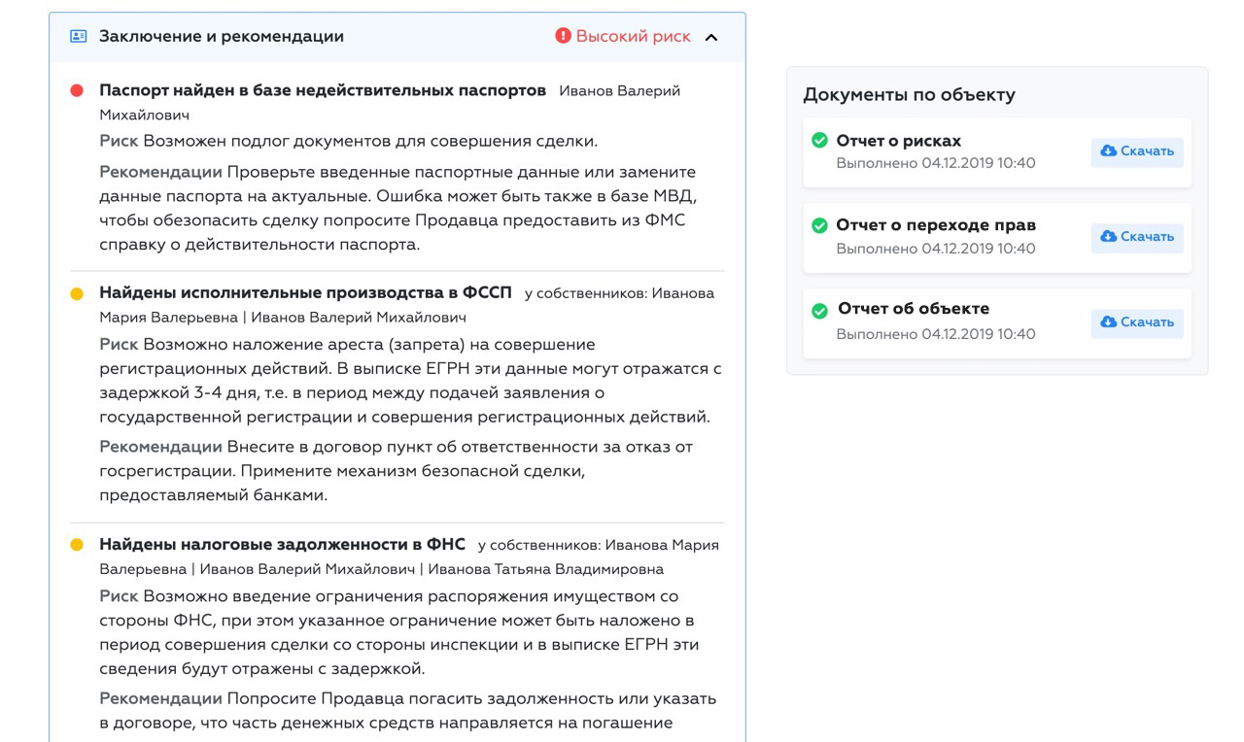1244x742 pixels.
Task: Click the yellow dot beside ФНС tax debts
Action: tap(77, 545)
